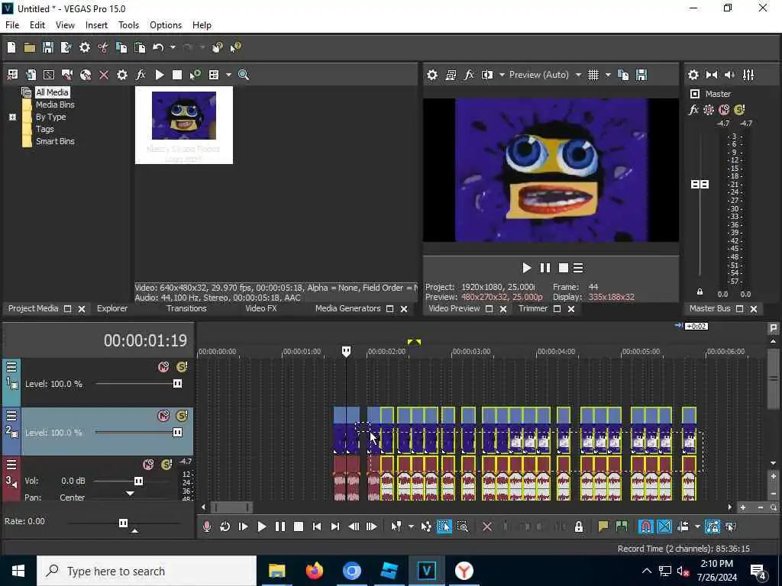This screenshot has height=586, width=782.
Task: Open the File menu
Action: click(x=12, y=25)
